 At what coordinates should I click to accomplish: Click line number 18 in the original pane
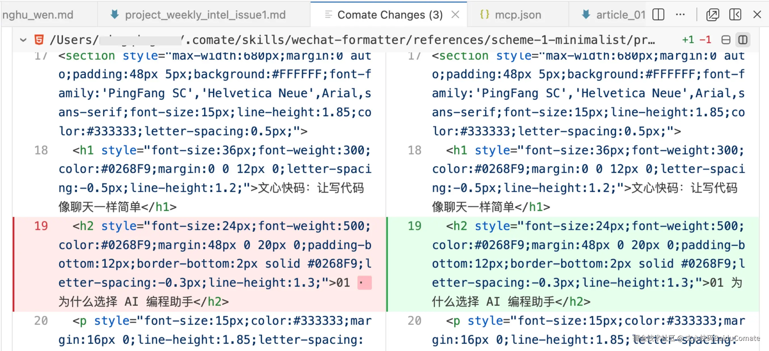click(41, 150)
